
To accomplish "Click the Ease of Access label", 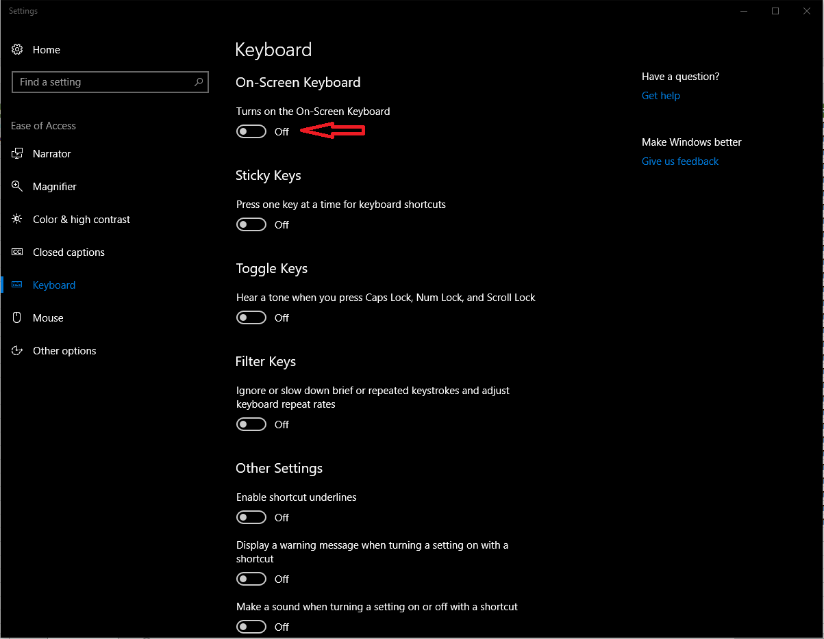I will (x=43, y=126).
